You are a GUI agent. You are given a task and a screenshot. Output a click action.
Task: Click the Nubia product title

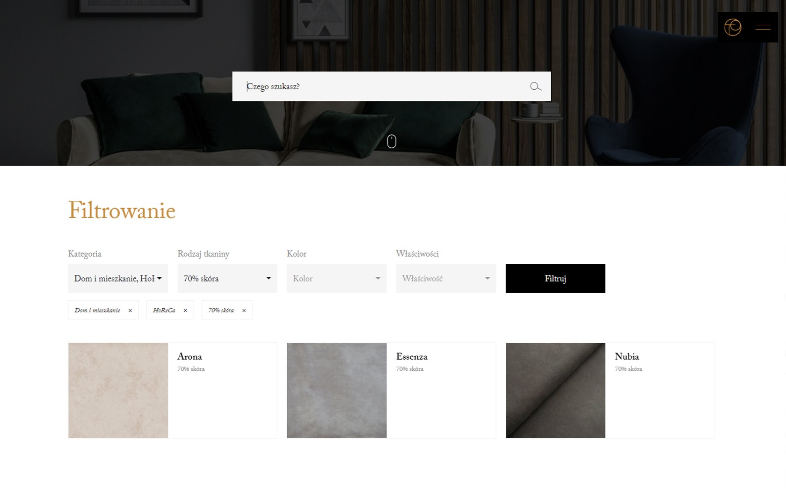(x=626, y=356)
